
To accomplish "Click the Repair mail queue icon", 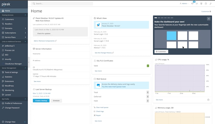I will [x=95, y=115].
